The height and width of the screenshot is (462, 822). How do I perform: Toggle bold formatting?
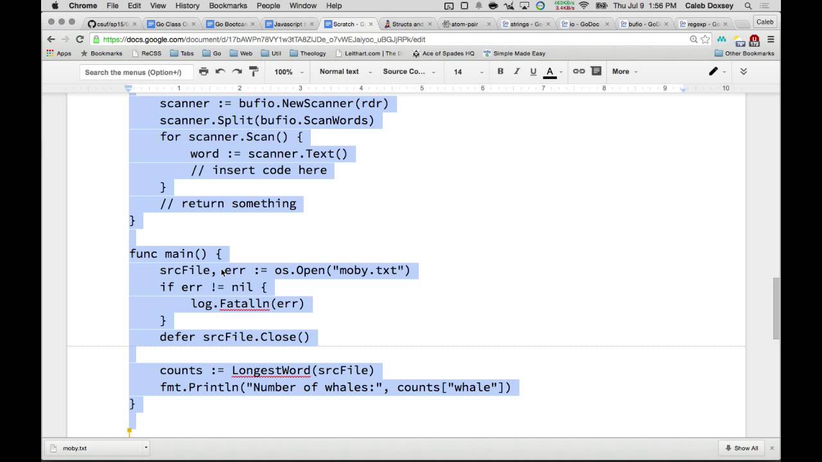[500, 71]
